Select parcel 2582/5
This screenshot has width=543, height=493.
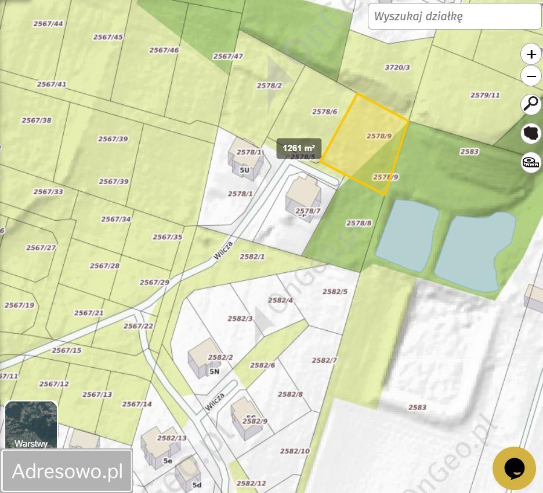335,291
